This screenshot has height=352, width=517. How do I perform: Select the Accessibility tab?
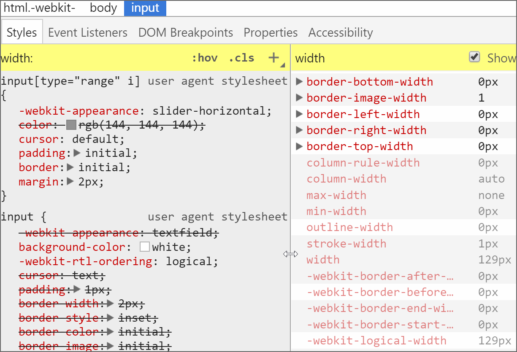[x=341, y=32]
